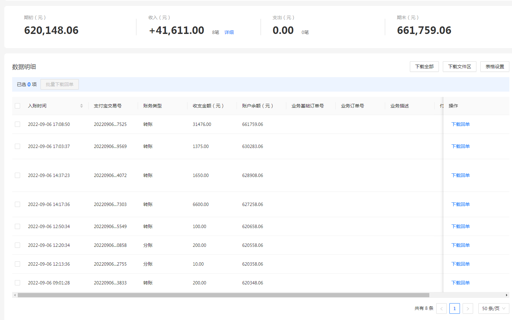Click the 批量下载回单 batch button
Viewport: 512px width, 320px height.
(60, 84)
